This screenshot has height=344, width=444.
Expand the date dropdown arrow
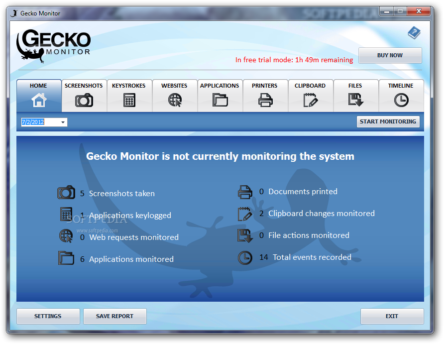(63, 122)
